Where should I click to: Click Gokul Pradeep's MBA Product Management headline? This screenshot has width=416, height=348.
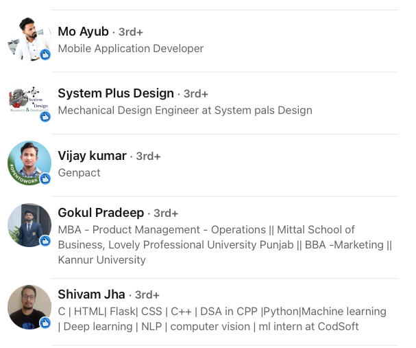[225, 244]
